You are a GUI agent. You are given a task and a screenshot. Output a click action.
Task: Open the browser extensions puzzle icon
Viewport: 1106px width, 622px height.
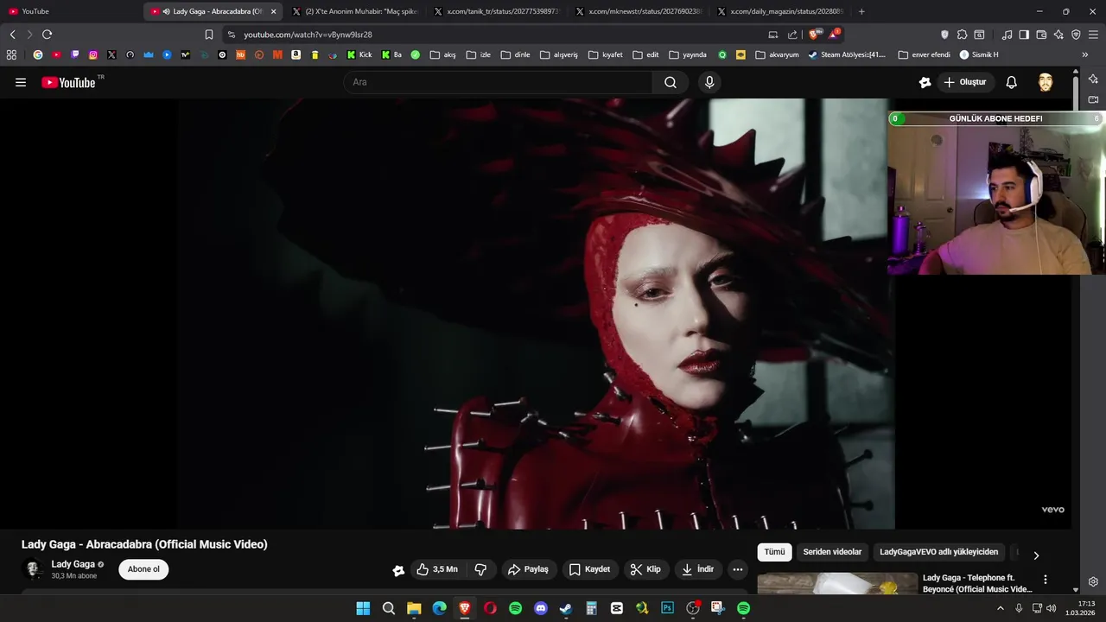tap(962, 35)
